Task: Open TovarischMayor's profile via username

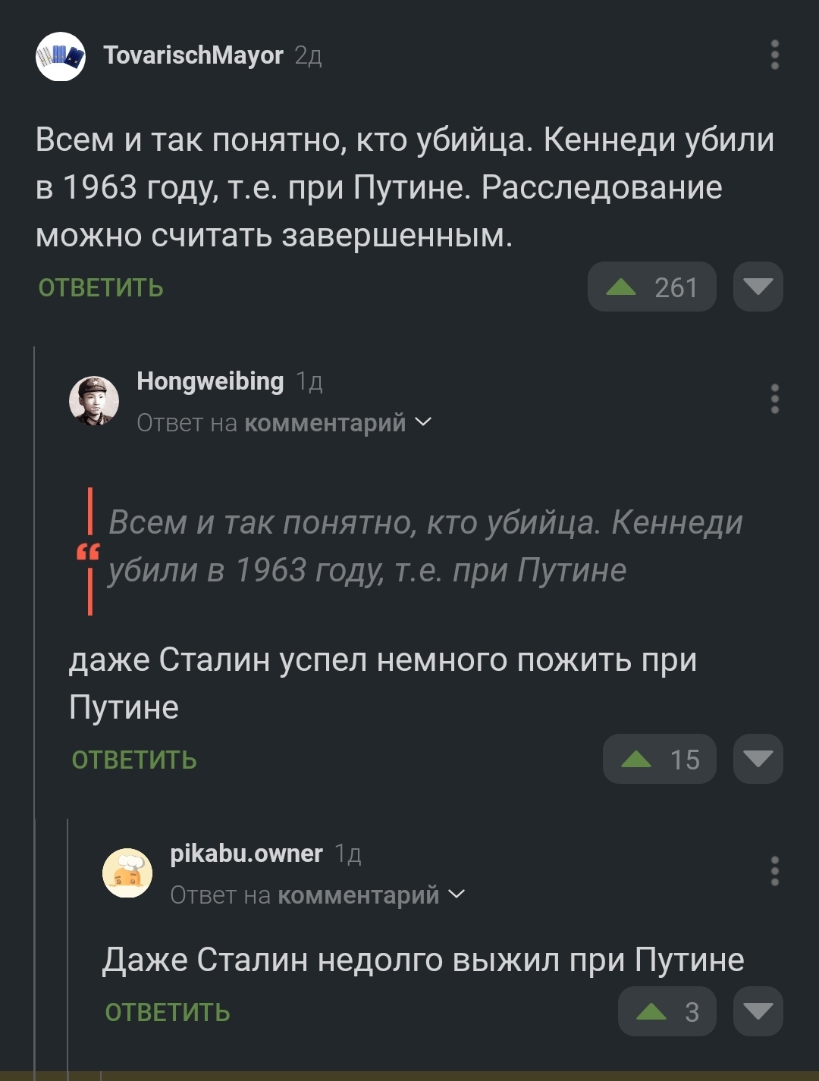Action: tap(193, 55)
